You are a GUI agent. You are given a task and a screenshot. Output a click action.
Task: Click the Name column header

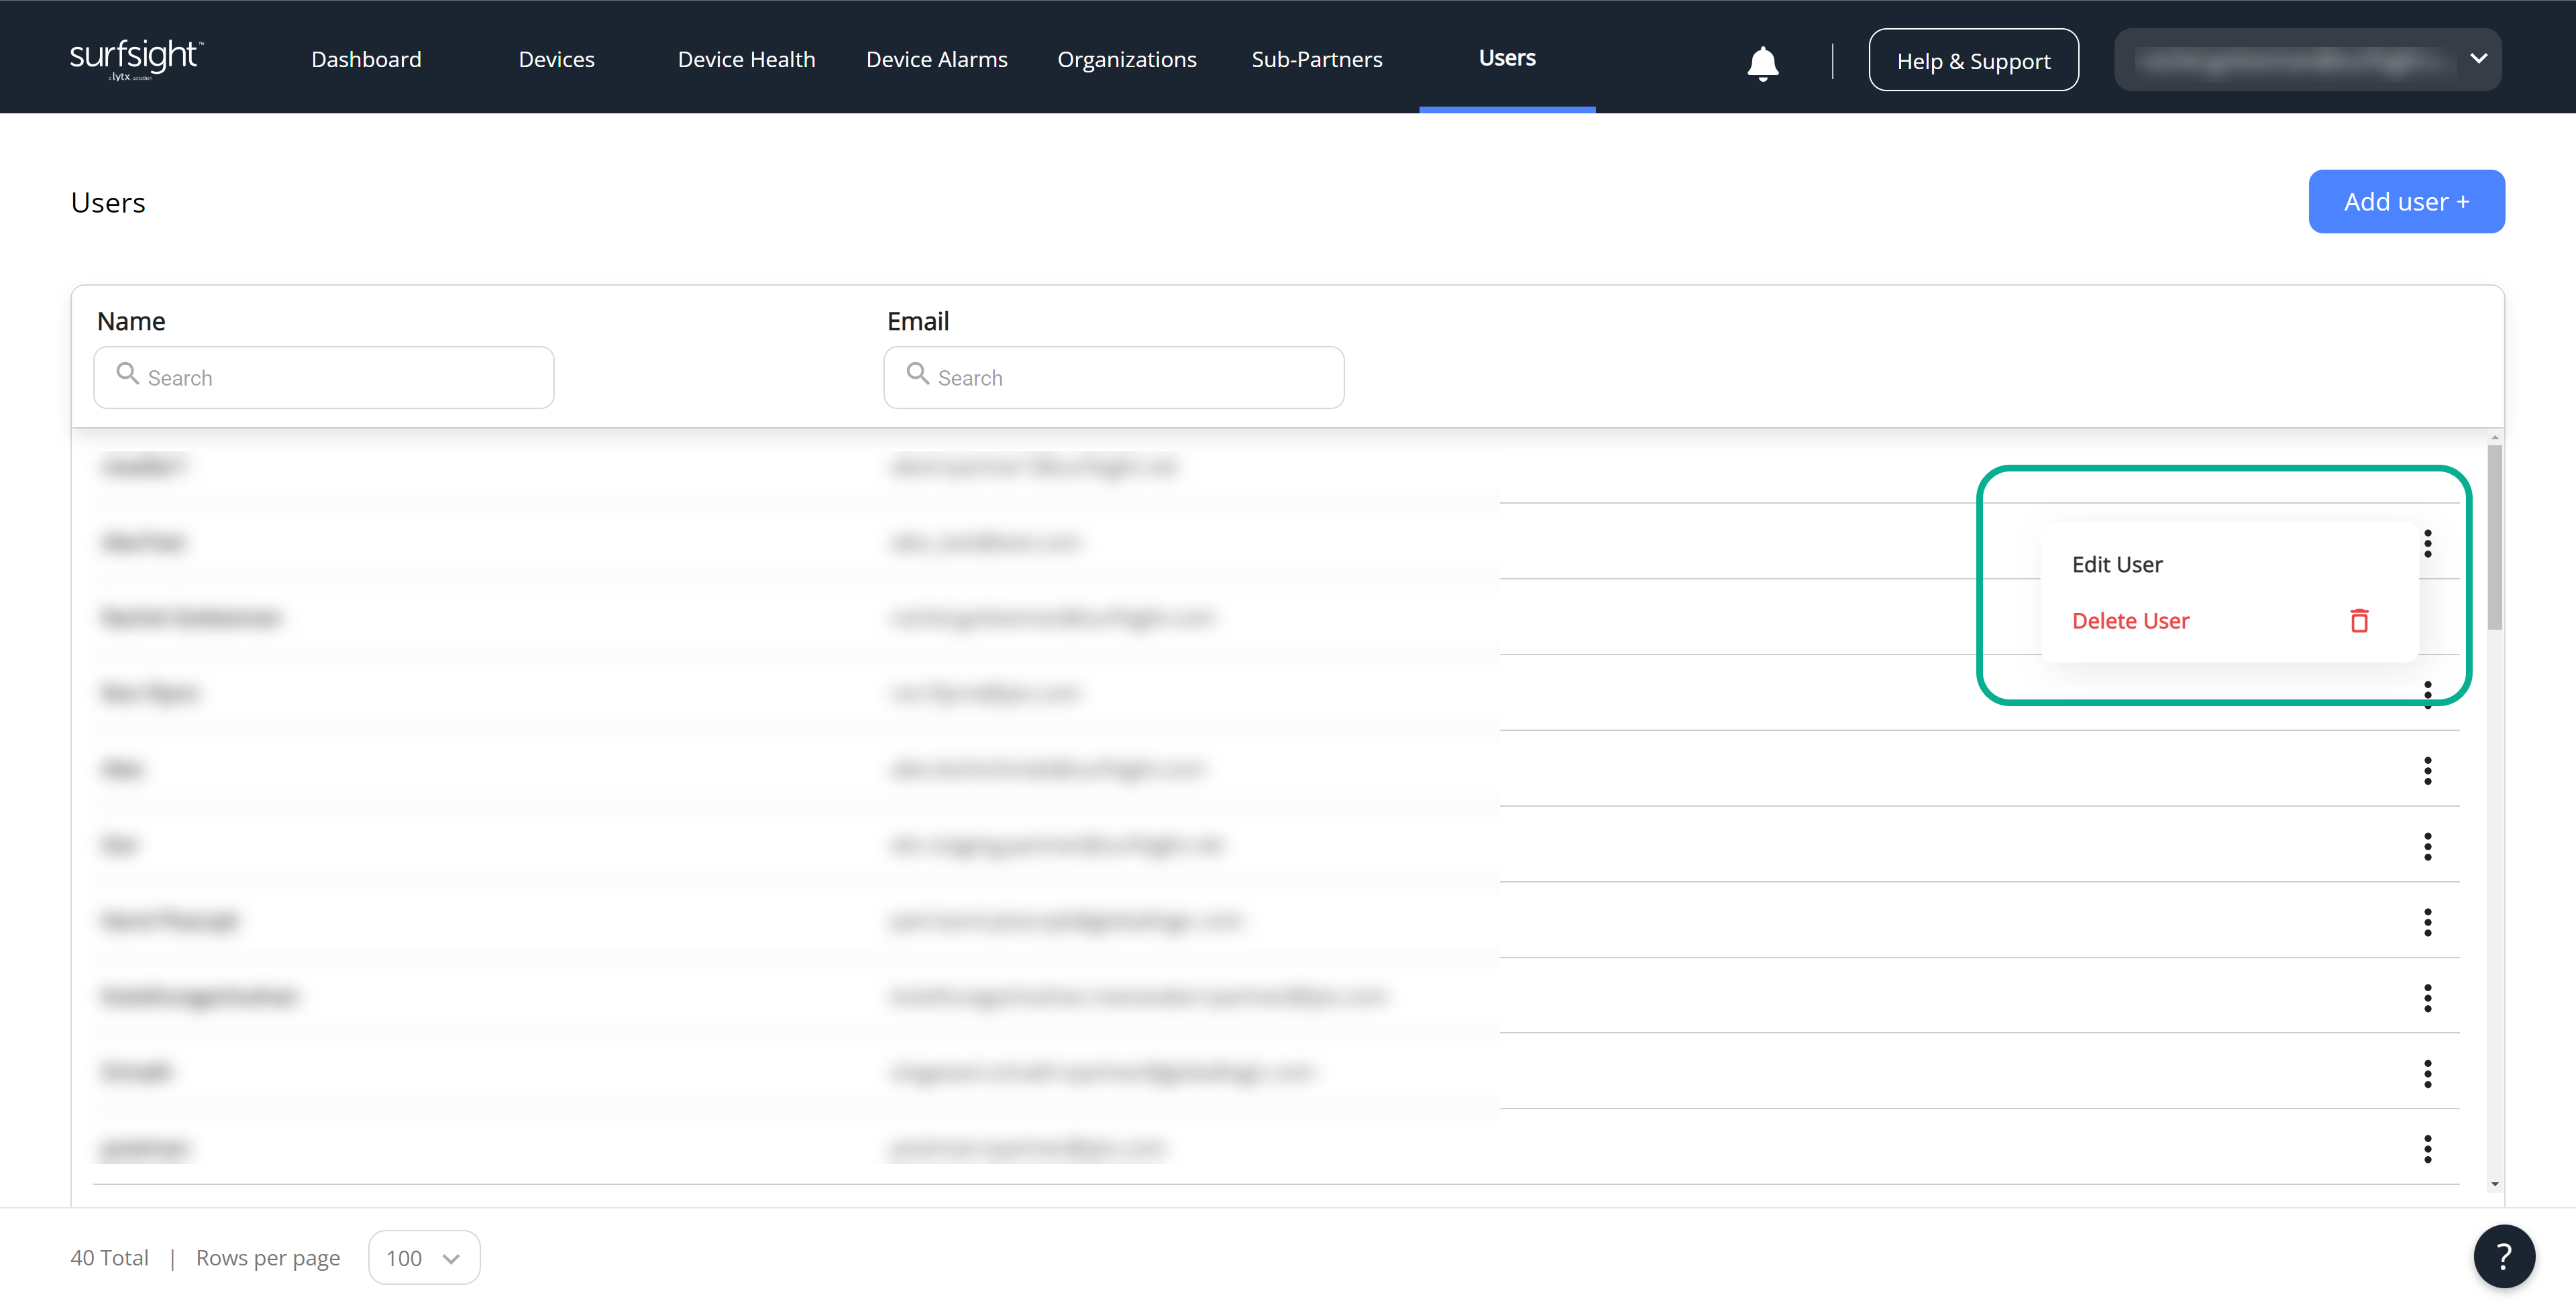click(131, 321)
